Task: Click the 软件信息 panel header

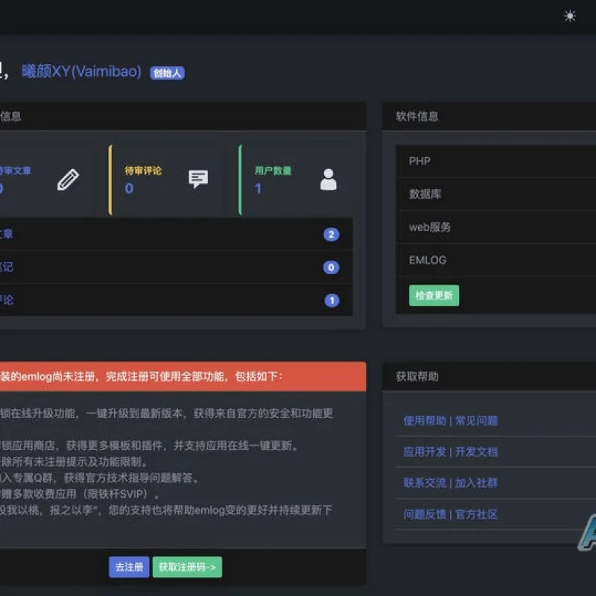Action: pos(489,116)
